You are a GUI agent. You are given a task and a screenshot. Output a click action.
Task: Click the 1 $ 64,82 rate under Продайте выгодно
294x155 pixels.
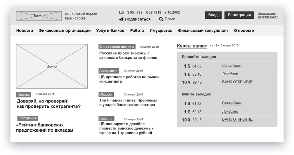click(193, 66)
